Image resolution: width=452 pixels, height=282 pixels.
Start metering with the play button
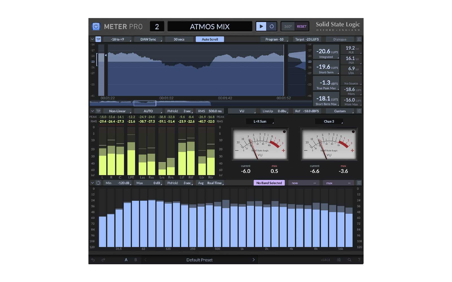point(261,27)
